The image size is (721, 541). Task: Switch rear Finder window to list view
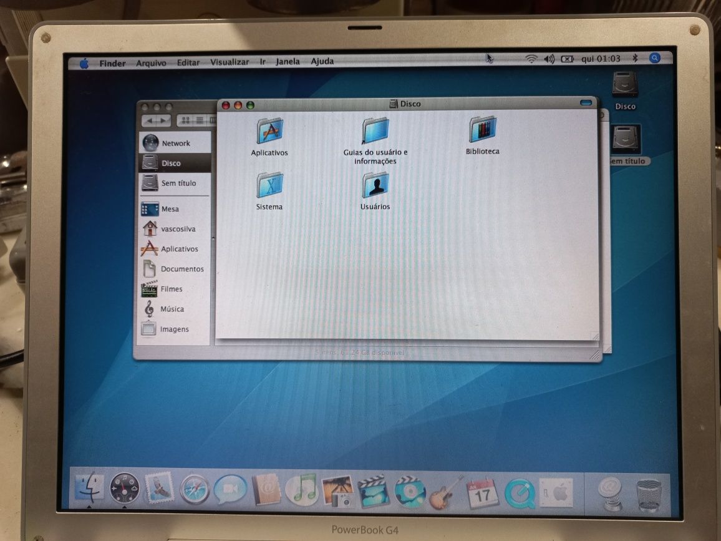(x=200, y=120)
